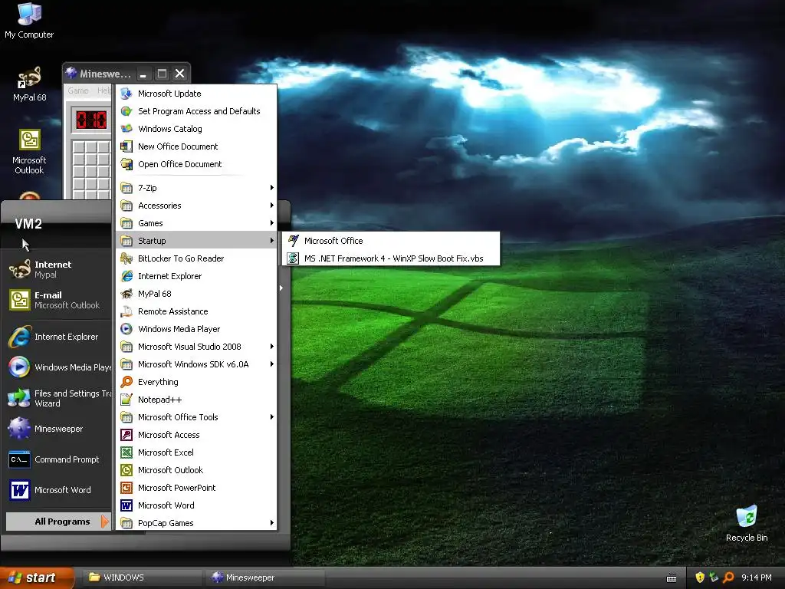
Task: Click MyPal 68 icon in All Programs list
Action: pyautogui.click(x=126, y=294)
